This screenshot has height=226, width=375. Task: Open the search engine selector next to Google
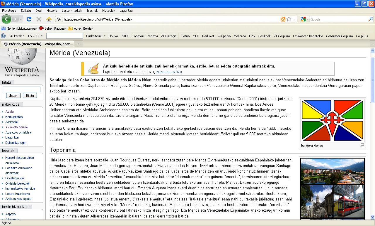point(304,19)
